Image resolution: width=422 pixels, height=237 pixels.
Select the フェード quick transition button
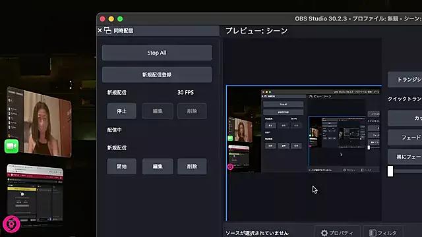[x=405, y=138]
